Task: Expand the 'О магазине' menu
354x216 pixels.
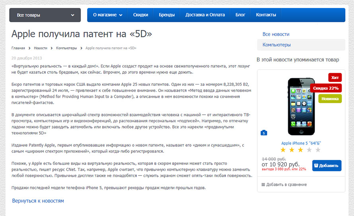Action: [107, 15]
